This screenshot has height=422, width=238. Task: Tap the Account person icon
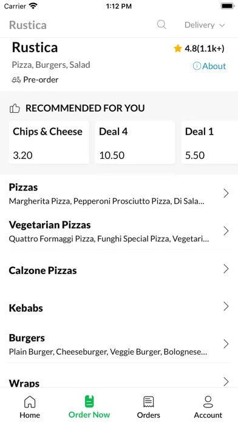[208, 401]
